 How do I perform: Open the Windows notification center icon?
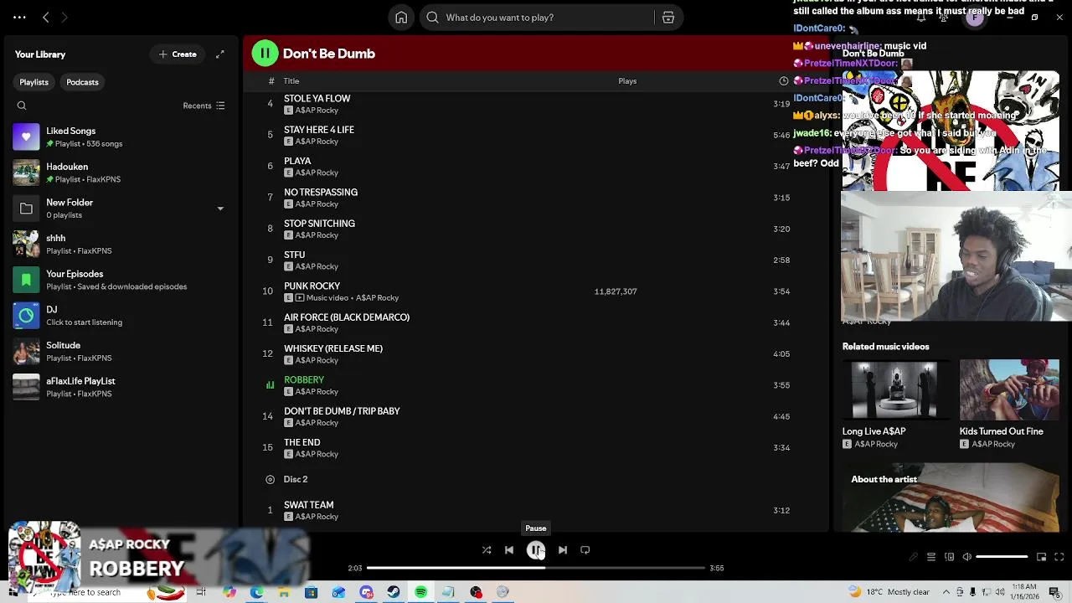pos(1054,592)
